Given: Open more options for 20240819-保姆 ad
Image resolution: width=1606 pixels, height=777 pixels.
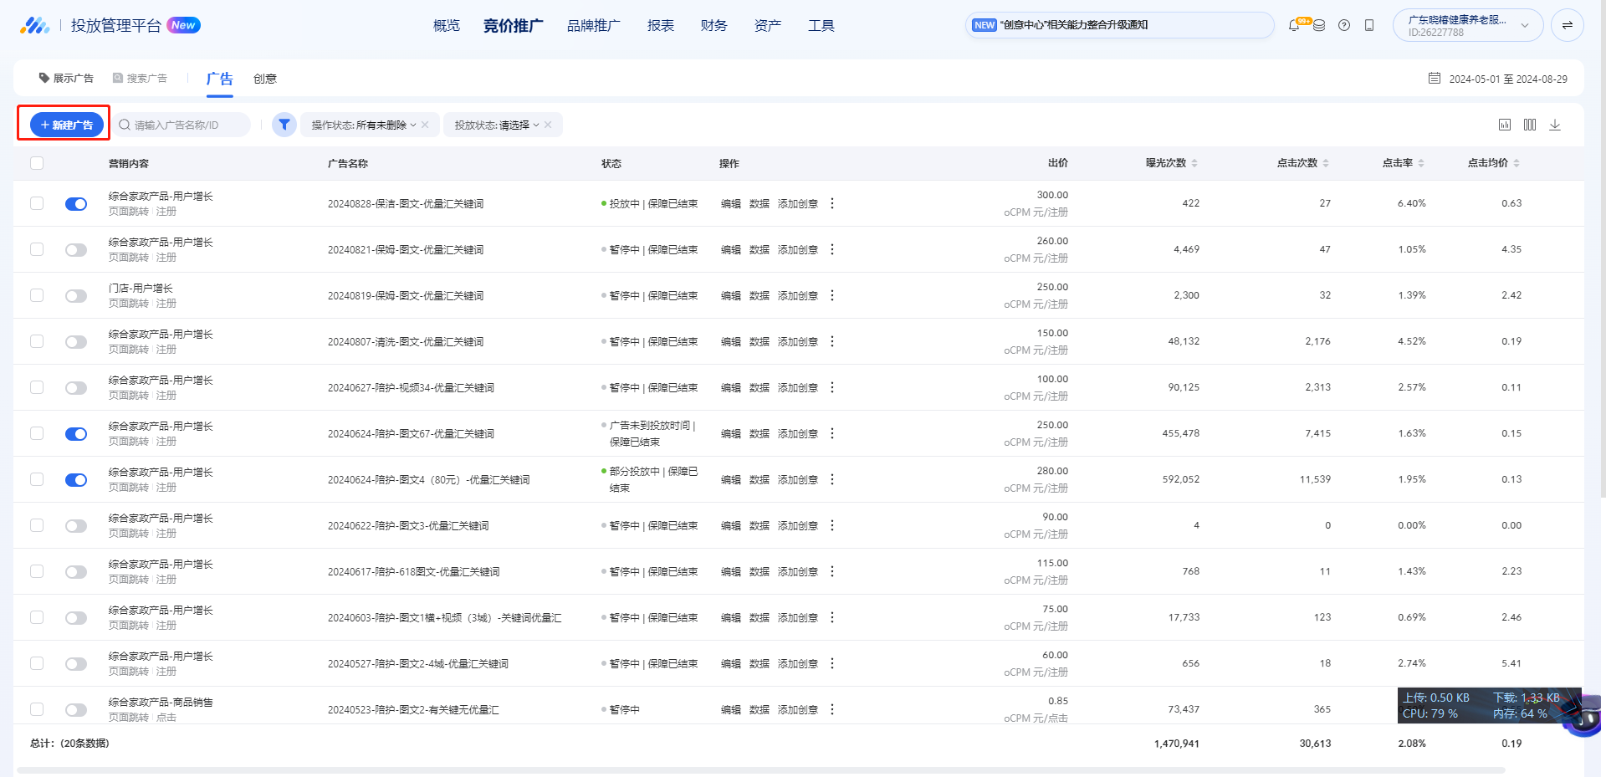Looking at the screenshot, I should pyautogui.click(x=832, y=295).
